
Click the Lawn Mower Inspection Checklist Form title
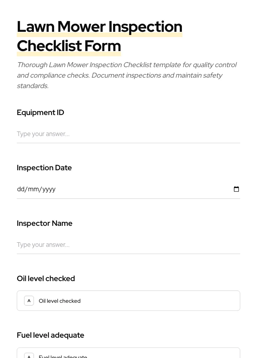100,36
